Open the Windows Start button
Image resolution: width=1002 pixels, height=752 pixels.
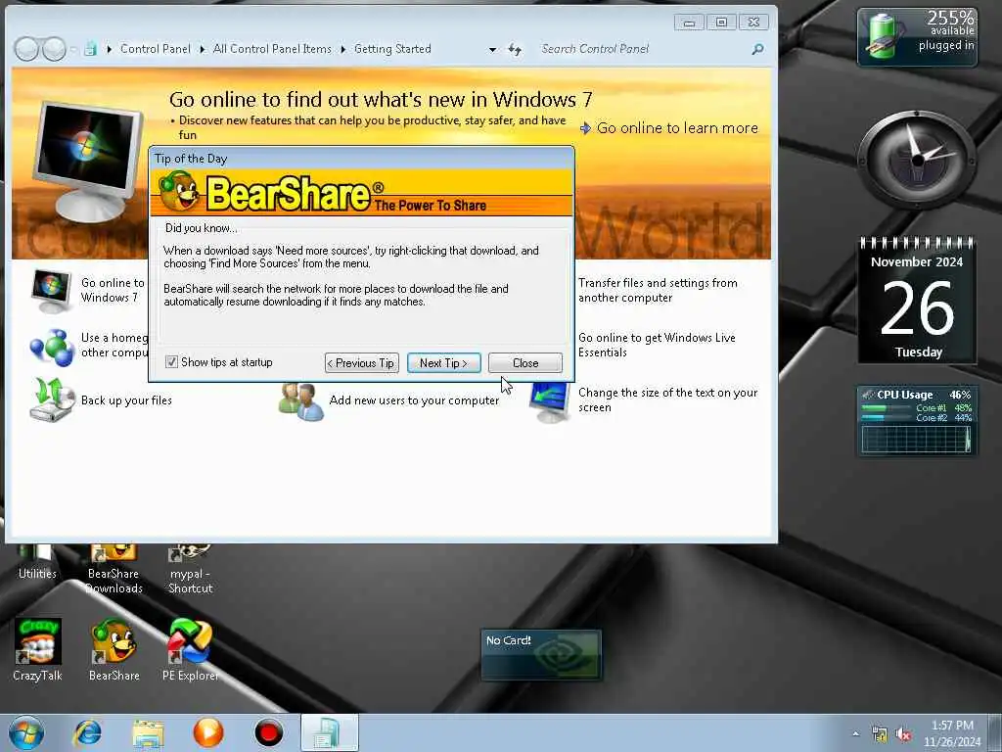point(26,732)
